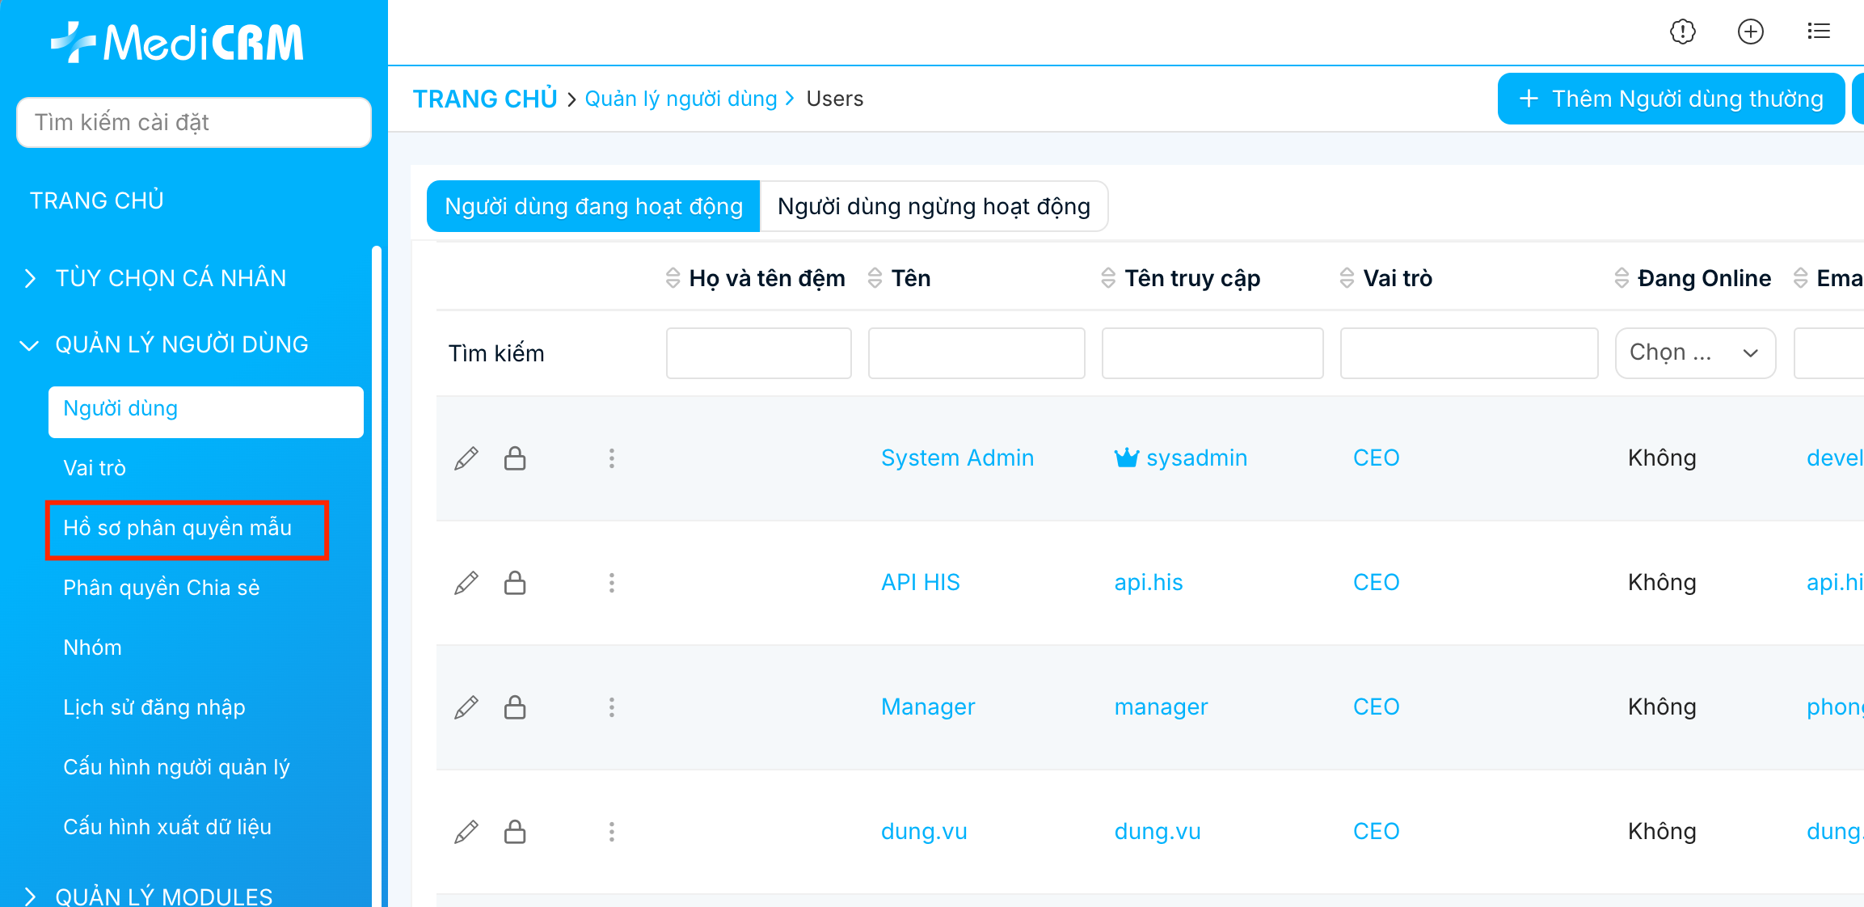Click the Tìm kiếm cài đặt search field
The image size is (1864, 907).
tap(194, 123)
